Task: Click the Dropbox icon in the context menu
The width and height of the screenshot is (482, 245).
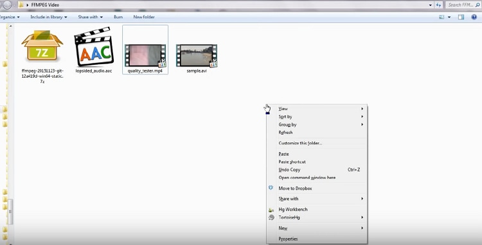Action: (x=271, y=188)
